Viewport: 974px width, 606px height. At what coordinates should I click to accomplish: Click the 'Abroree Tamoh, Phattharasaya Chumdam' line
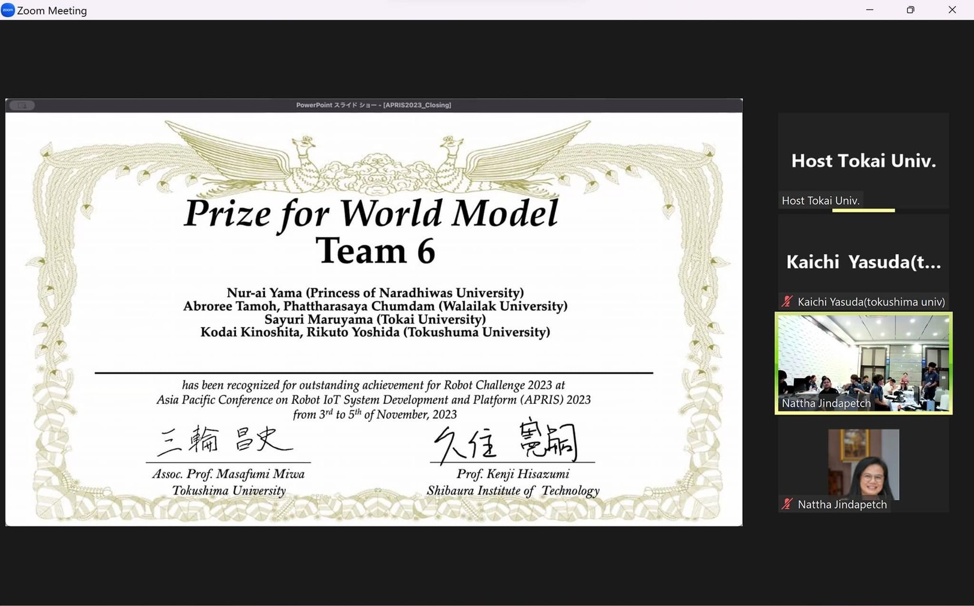pos(375,306)
